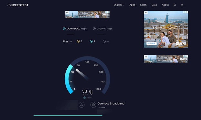Open the English language dropdown
The width and height of the screenshot is (201, 120).
tap(119, 5)
